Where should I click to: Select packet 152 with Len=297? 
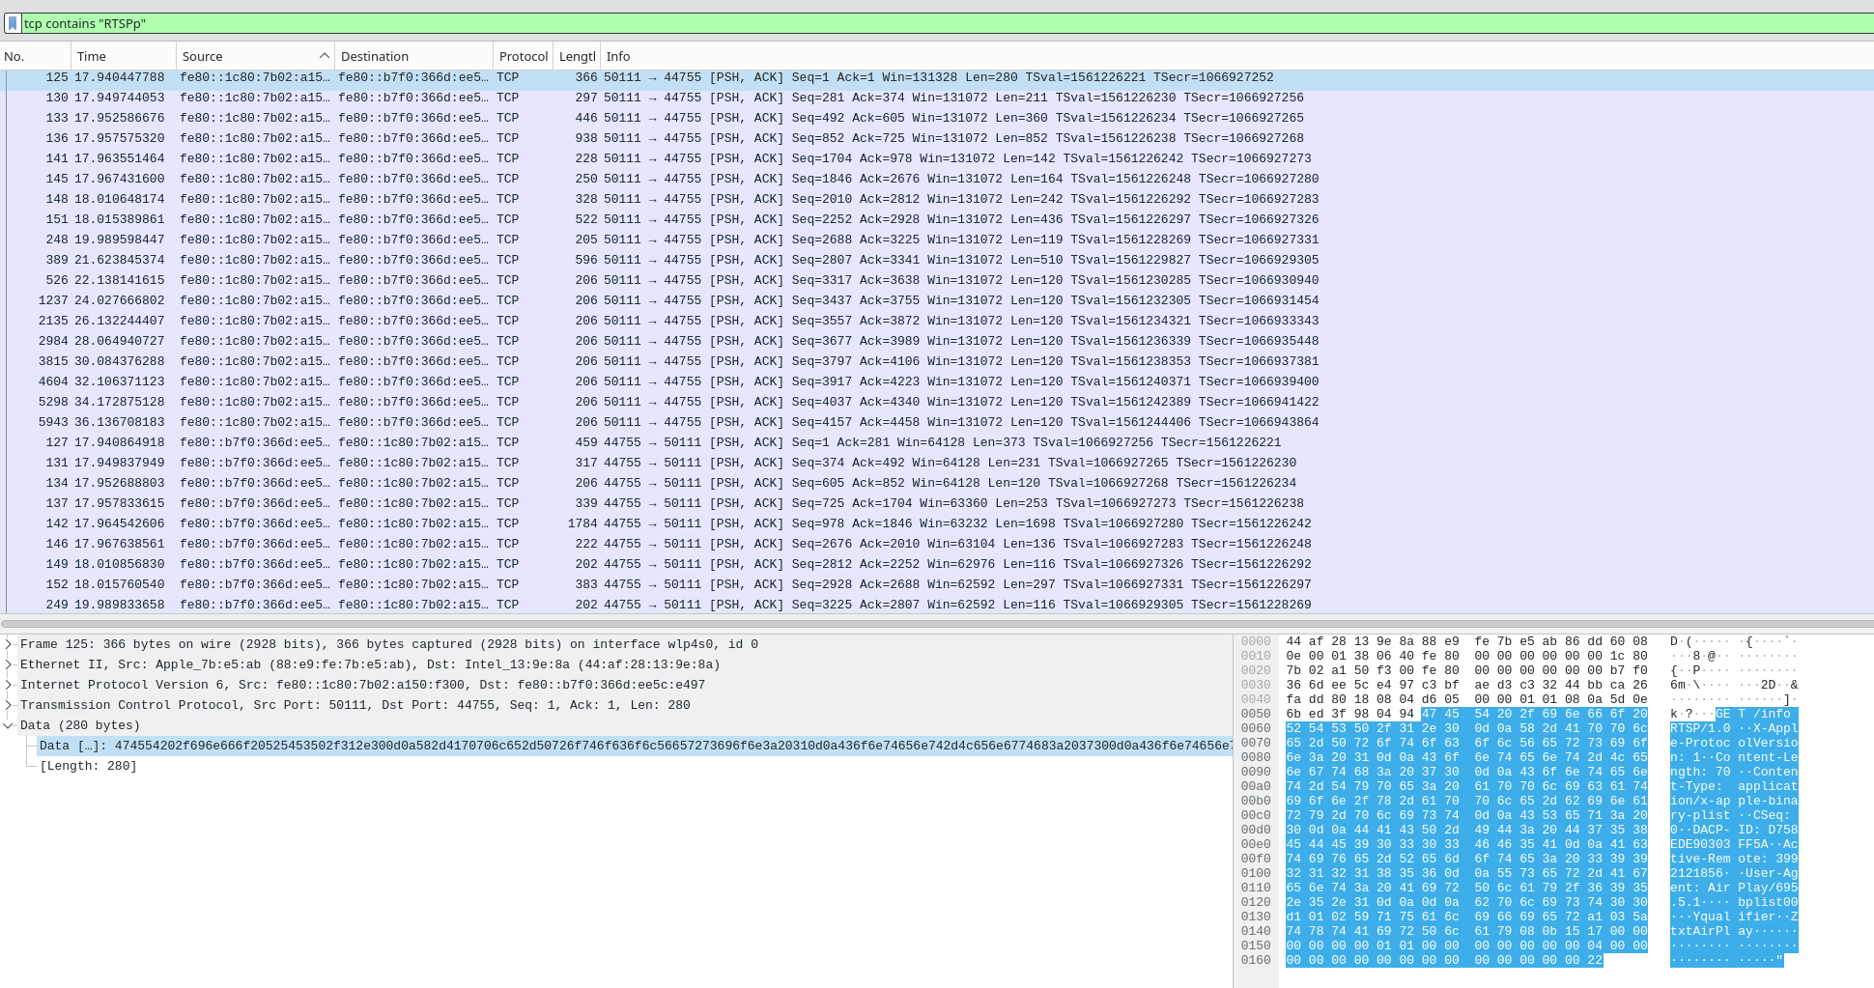pyautogui.click(x=937, y=584)
